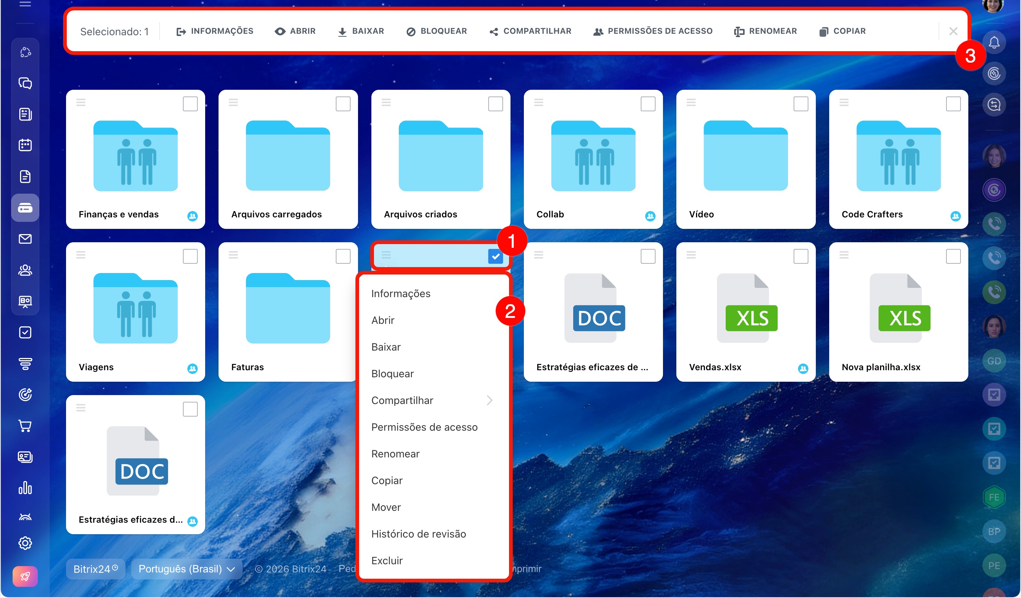Click the rocket icon at sidebar bottom
This screenshot has height=598, width=1021.
25,576
